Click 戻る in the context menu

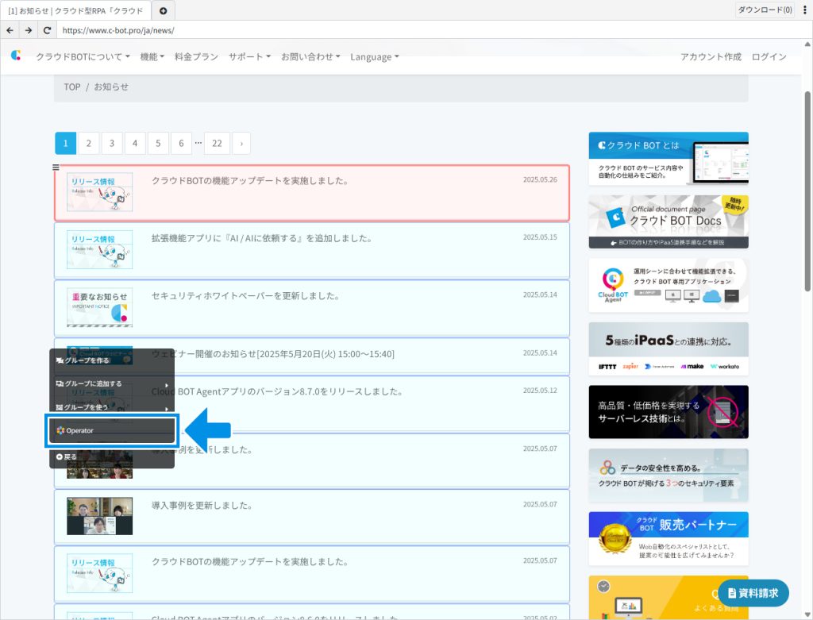112,456
